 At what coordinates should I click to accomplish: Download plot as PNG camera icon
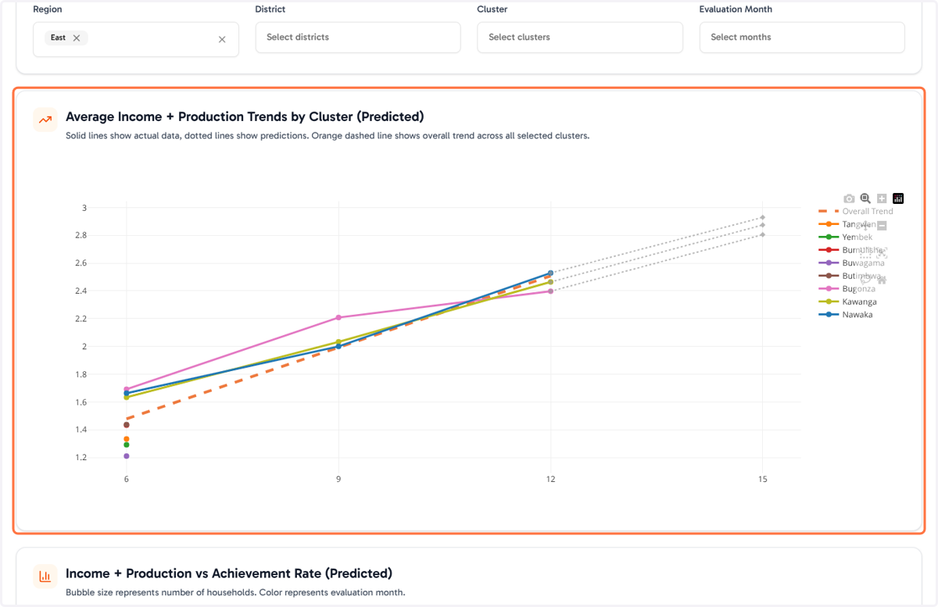click(x=849, y=198)
